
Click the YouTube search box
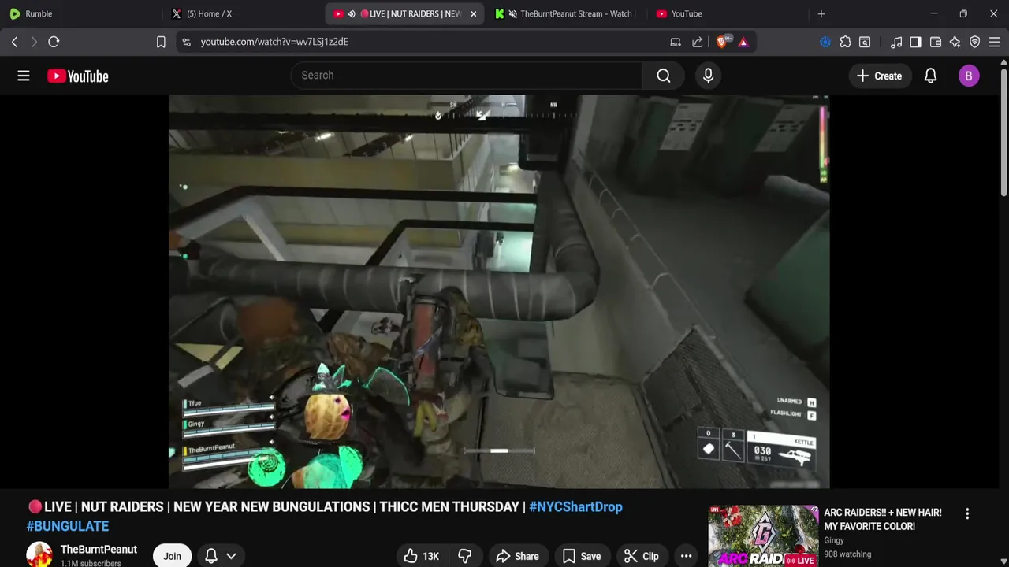467,76
